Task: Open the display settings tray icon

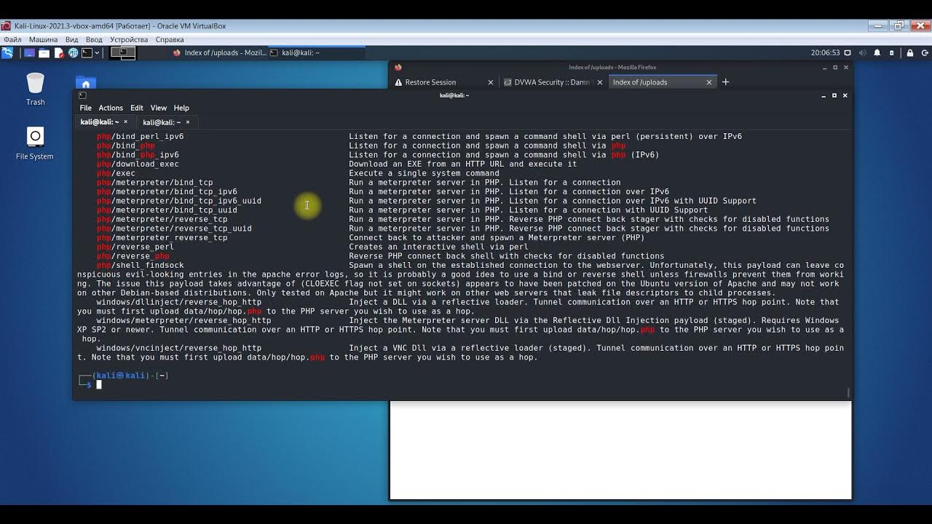Action: [x=849, y=52]
